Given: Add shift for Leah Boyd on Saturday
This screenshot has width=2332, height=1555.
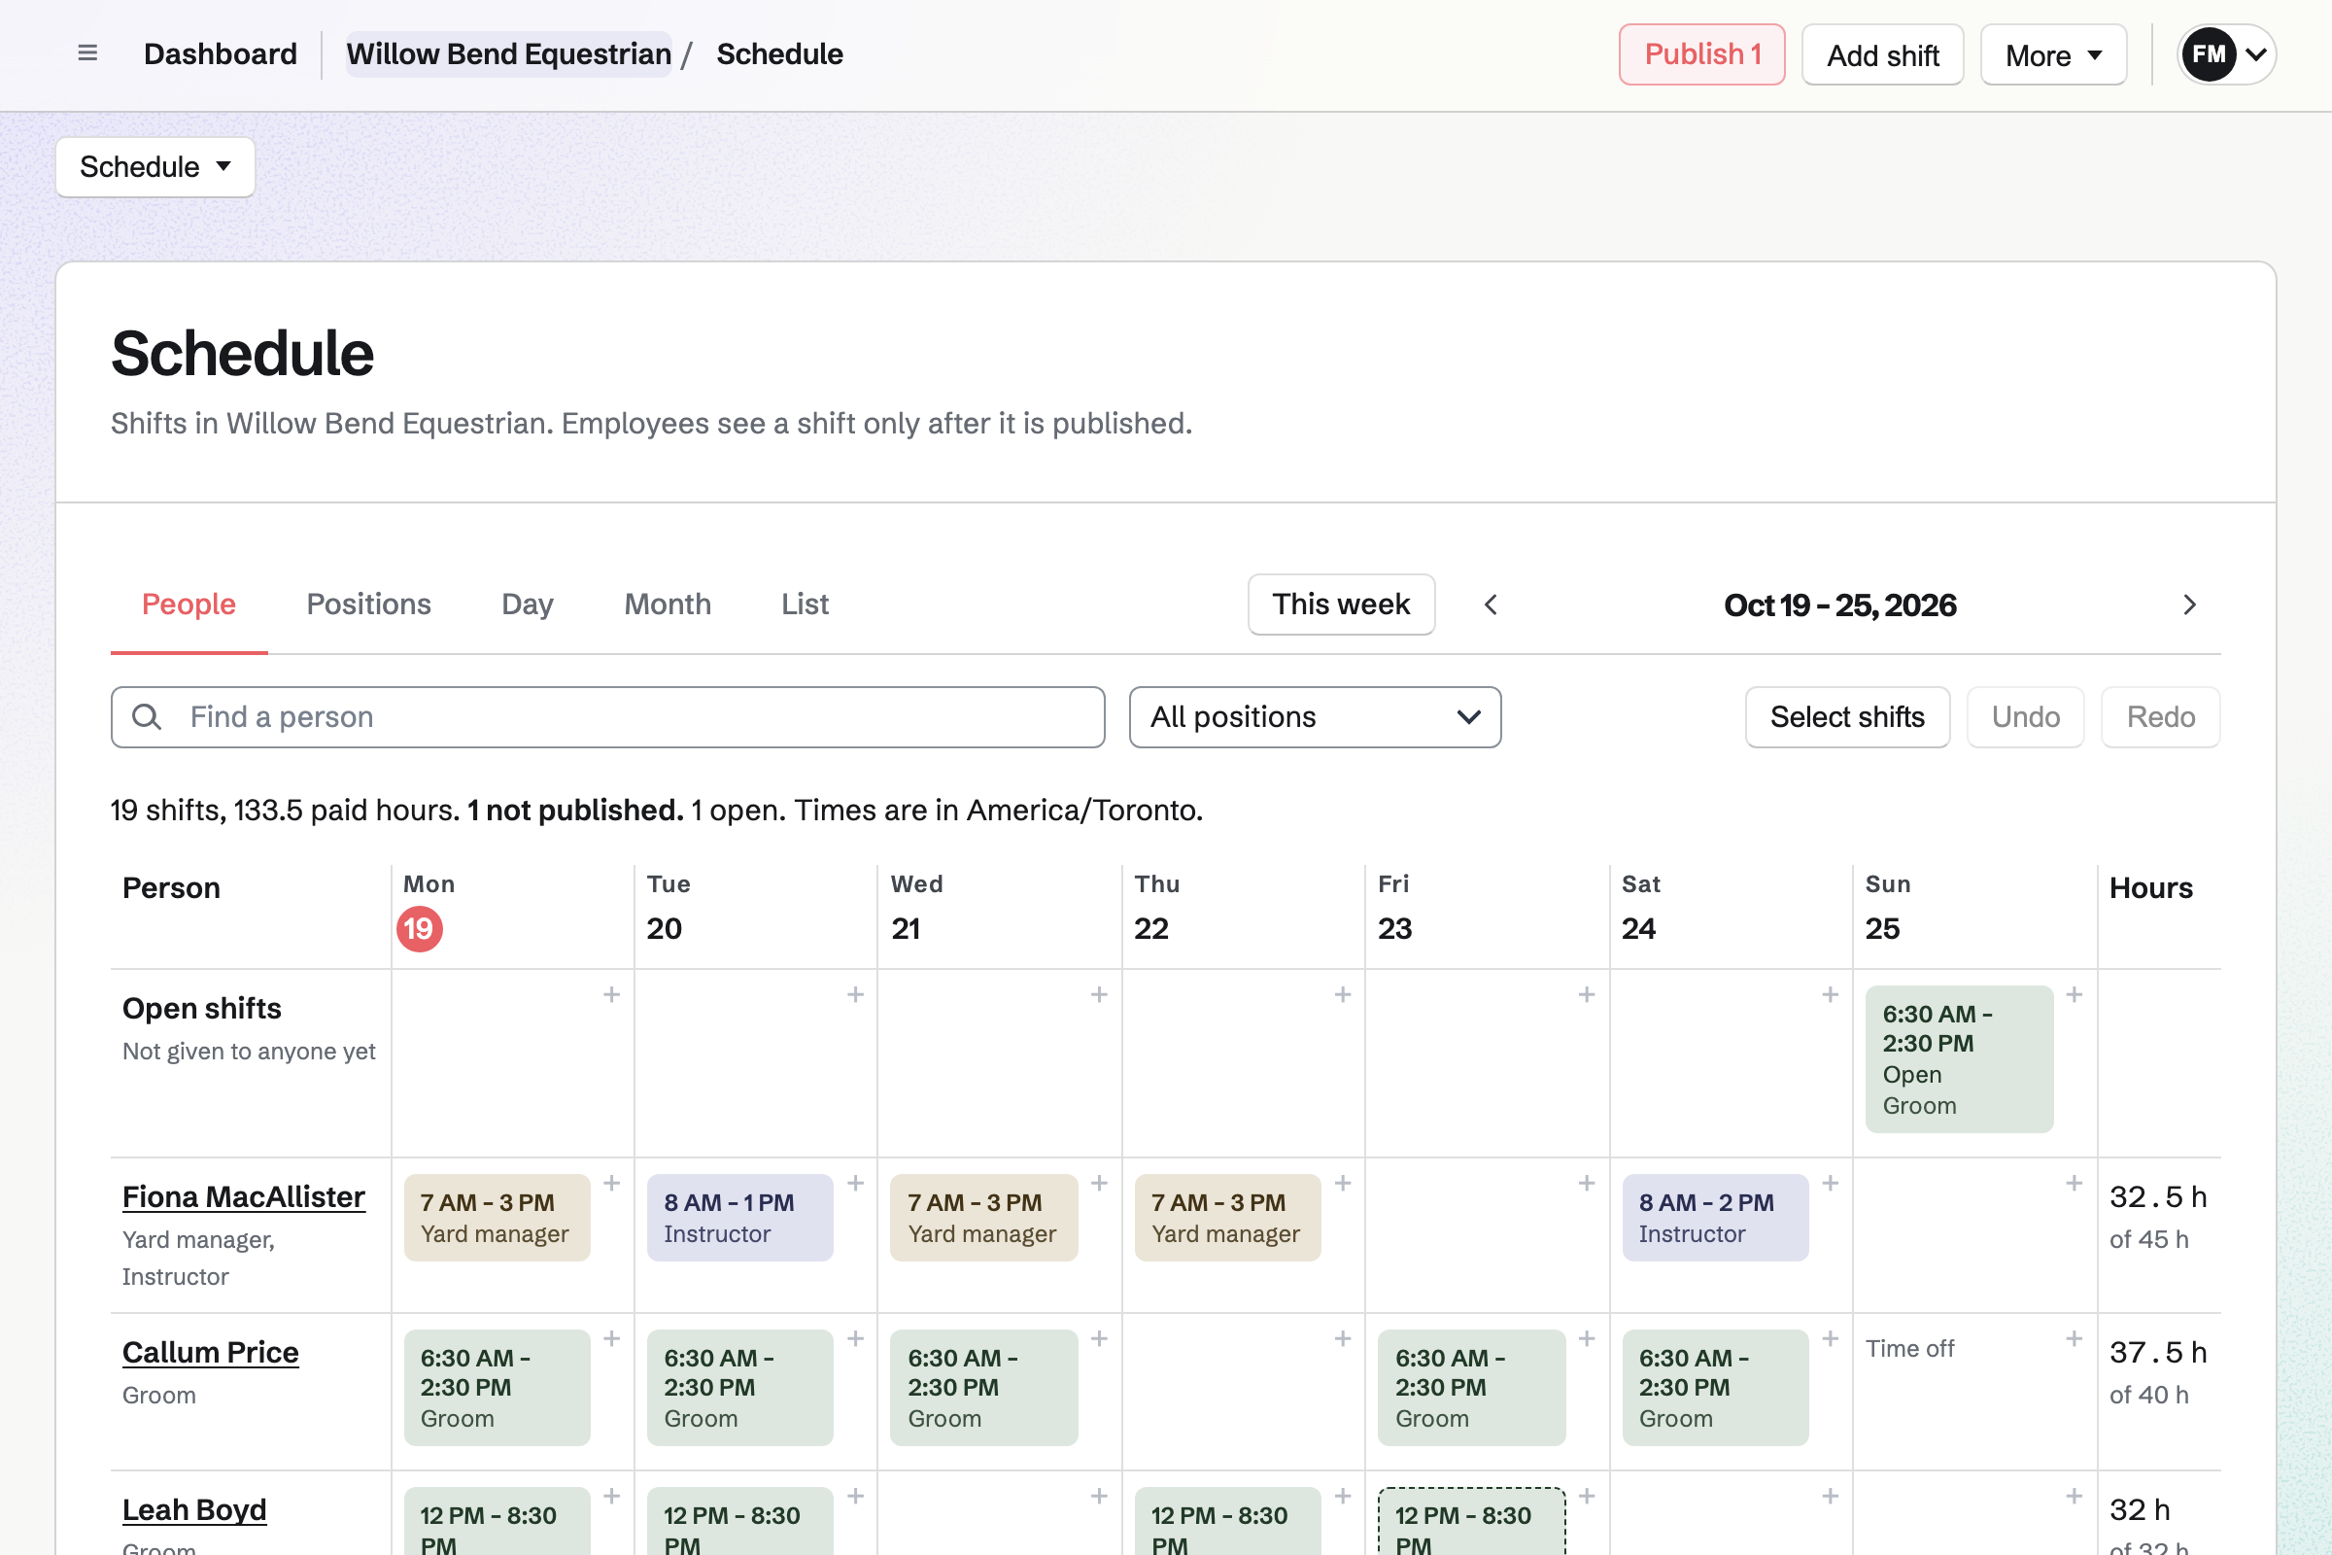Looking at the screenshot, I should click(x=1831, y=1497).
